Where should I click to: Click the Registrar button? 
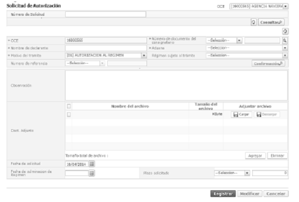tap(223, 194)
